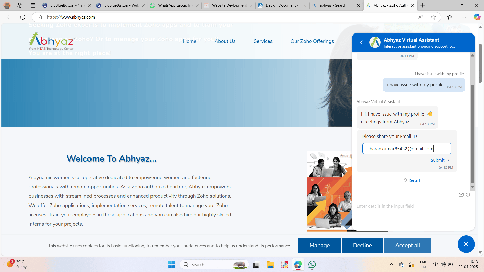The width and height of the screenshot is (484, 272).
Task: Open Microsoft Edge taskbar icon
Action: point(298,264)
